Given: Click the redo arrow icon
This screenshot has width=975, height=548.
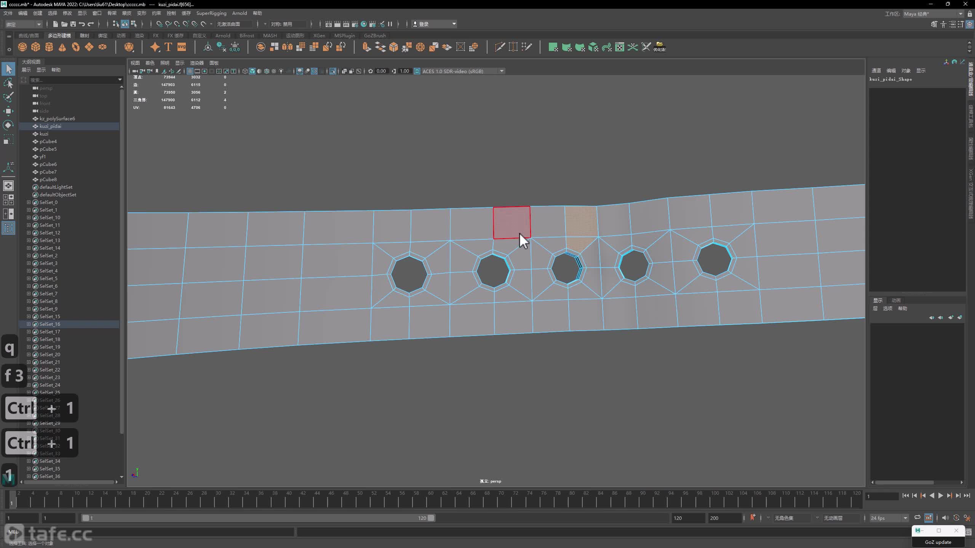Looking at the screenshot, I should click(91, 24).
